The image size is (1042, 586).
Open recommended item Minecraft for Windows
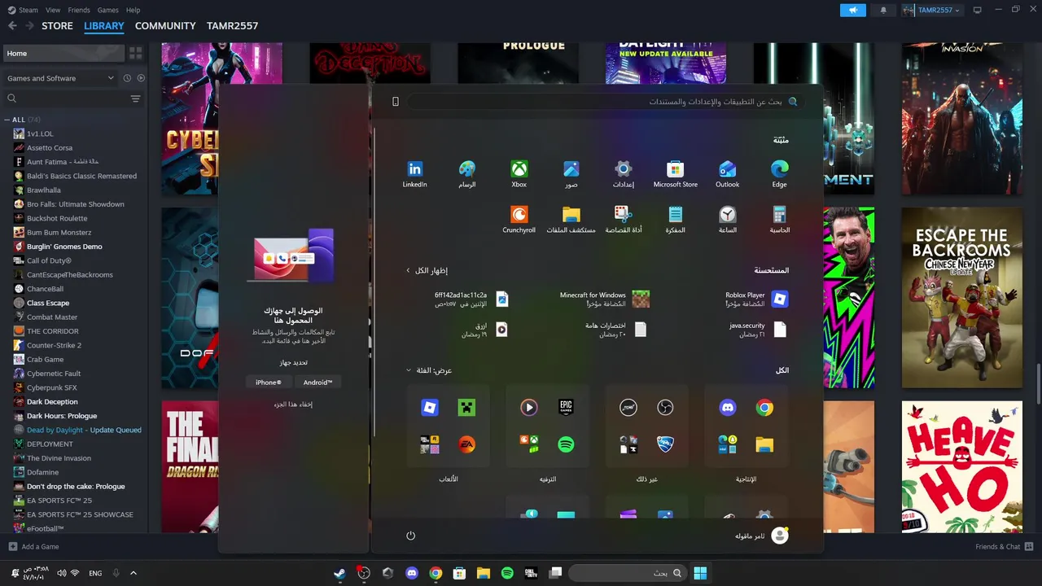coord(605,299)
